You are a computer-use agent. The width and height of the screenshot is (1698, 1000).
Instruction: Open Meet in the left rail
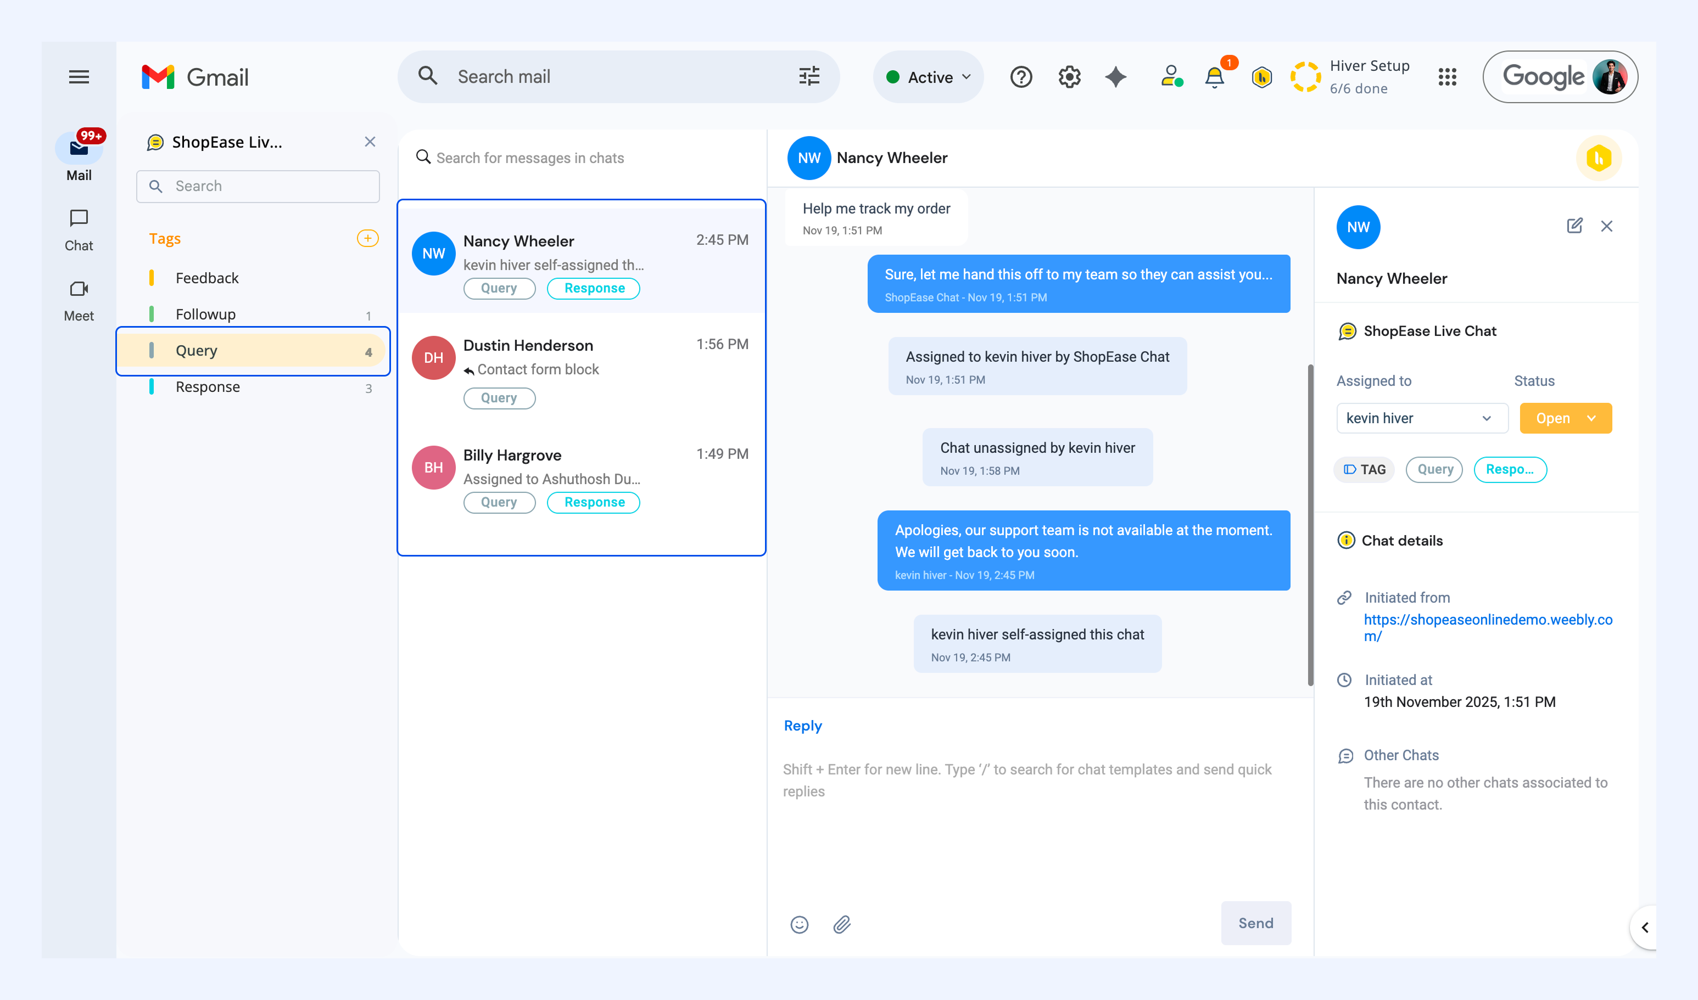[x=79, y=301]
